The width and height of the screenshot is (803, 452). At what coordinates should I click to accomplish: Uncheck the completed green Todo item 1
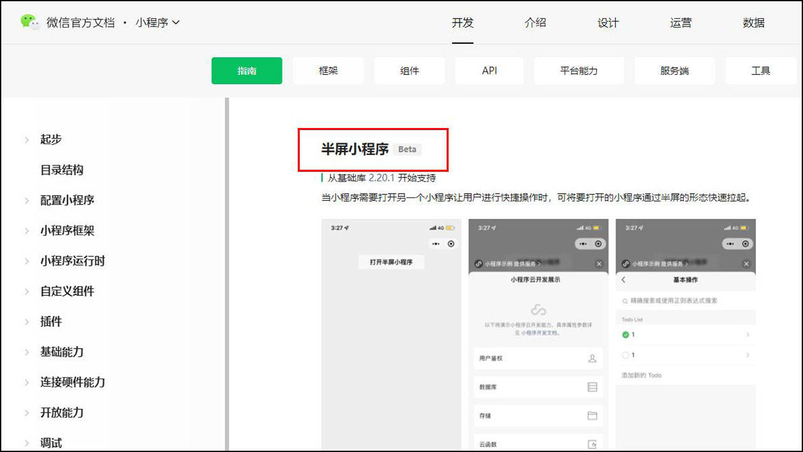pyautogui.click(x=625, y=334)
